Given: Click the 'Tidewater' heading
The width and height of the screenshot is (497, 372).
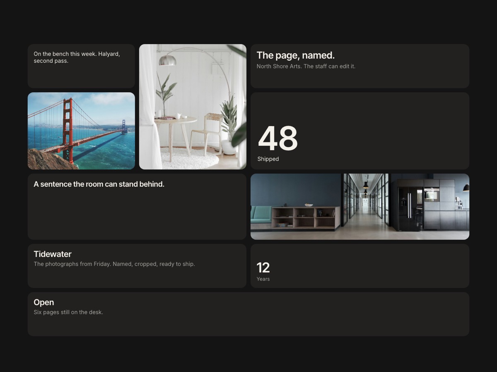Looking at the screenshot, I should 53,254.
